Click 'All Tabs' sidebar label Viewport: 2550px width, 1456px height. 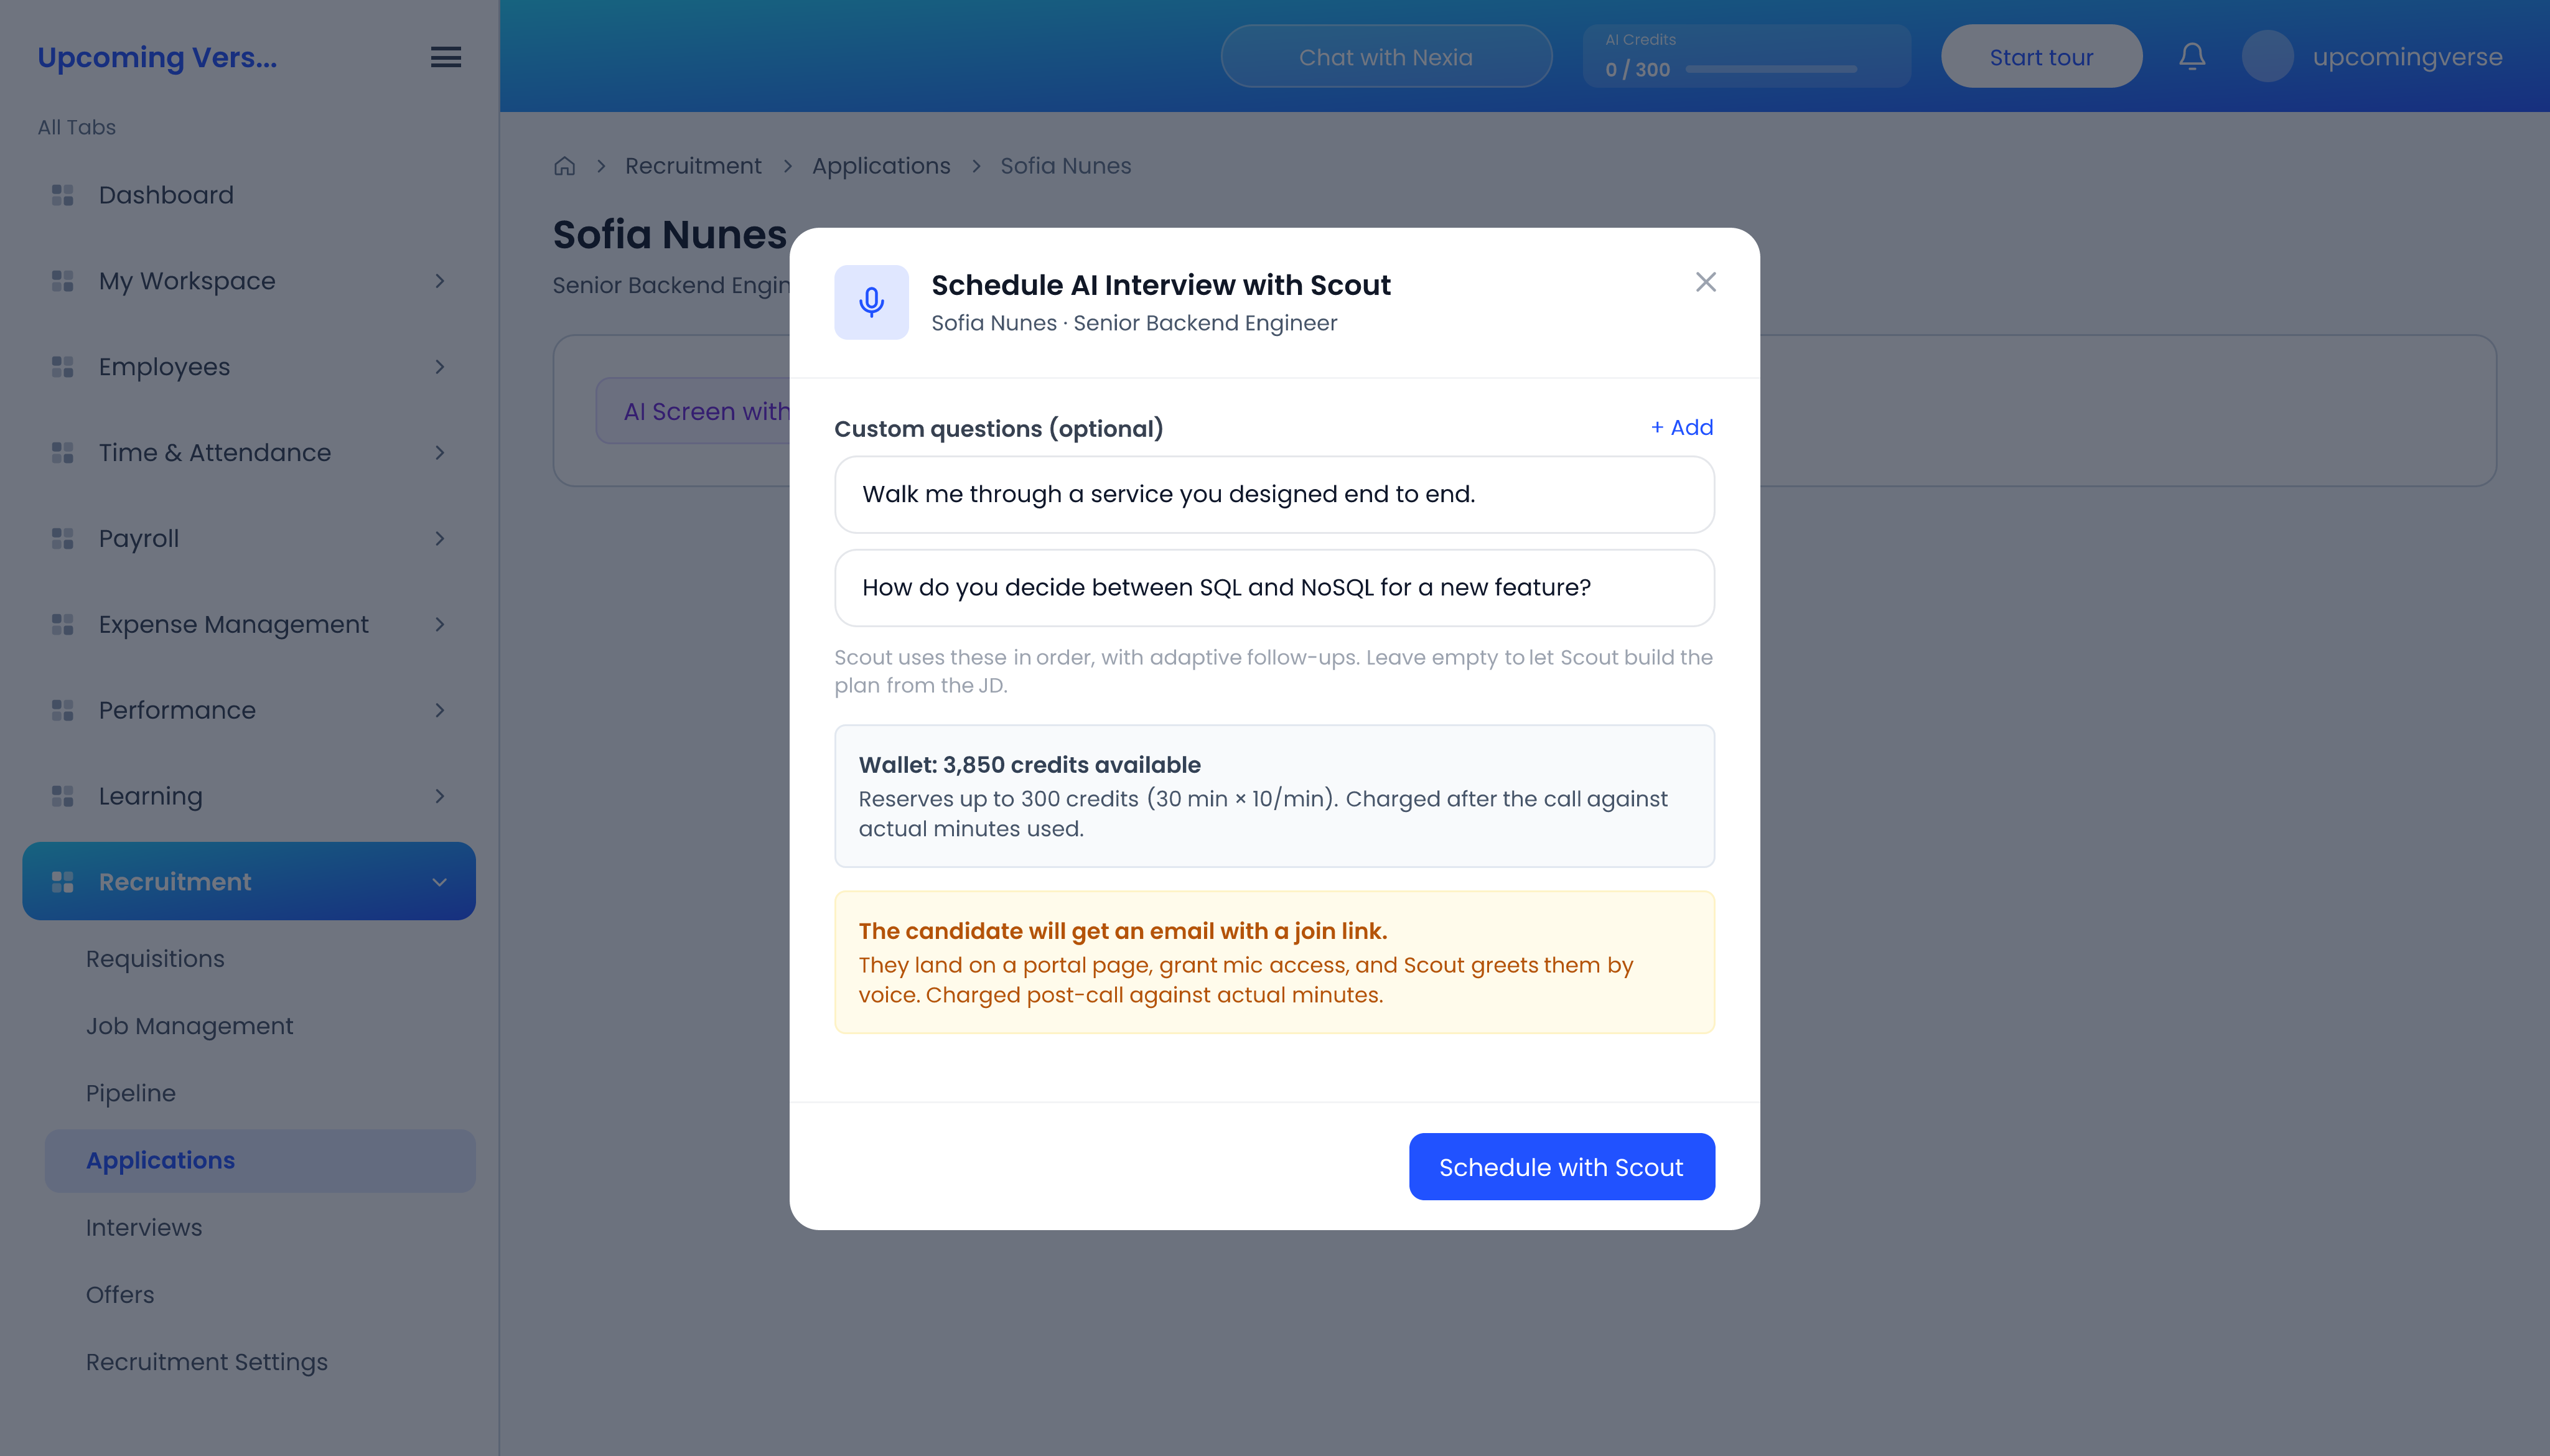[77, 127]
